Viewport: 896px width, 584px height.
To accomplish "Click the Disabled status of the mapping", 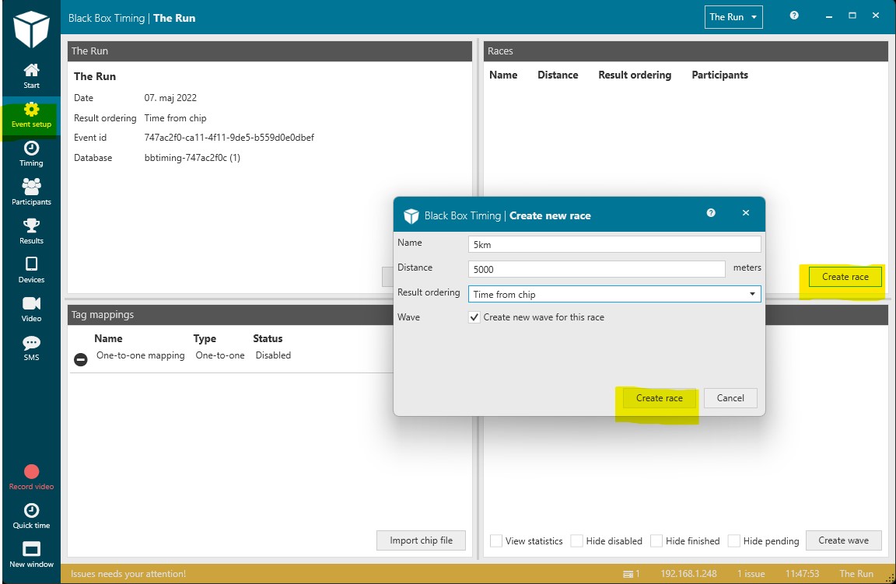I will click(x=273, y=355).
